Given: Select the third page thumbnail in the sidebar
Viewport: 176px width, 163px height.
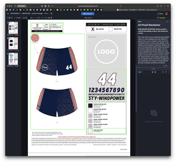Looking at the screenshot, I should pos(13,59).
